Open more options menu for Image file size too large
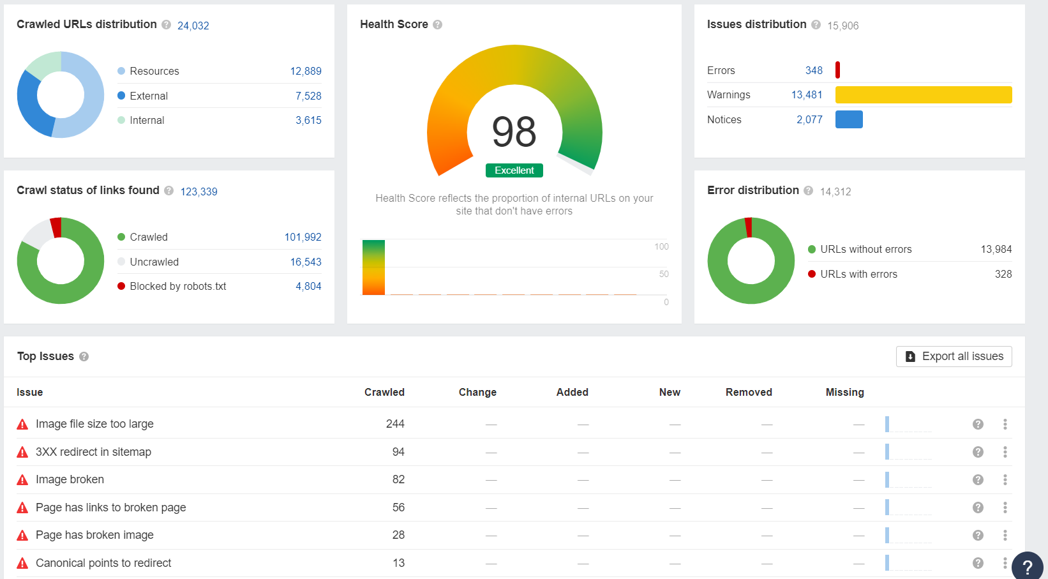The width and height of the screenshot is (1048, 579). 1005,425
